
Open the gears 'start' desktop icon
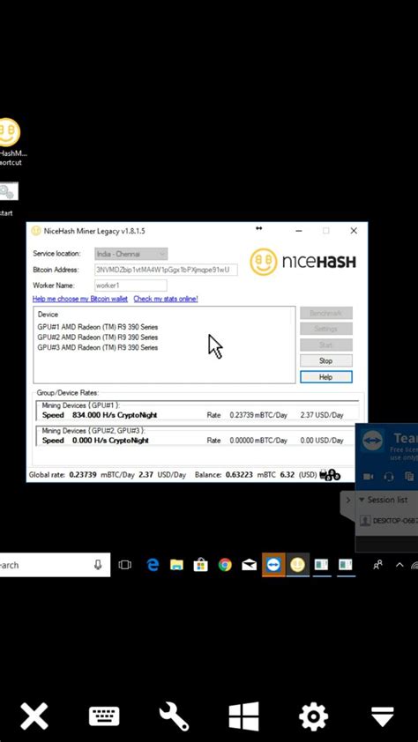coord(8,199)
